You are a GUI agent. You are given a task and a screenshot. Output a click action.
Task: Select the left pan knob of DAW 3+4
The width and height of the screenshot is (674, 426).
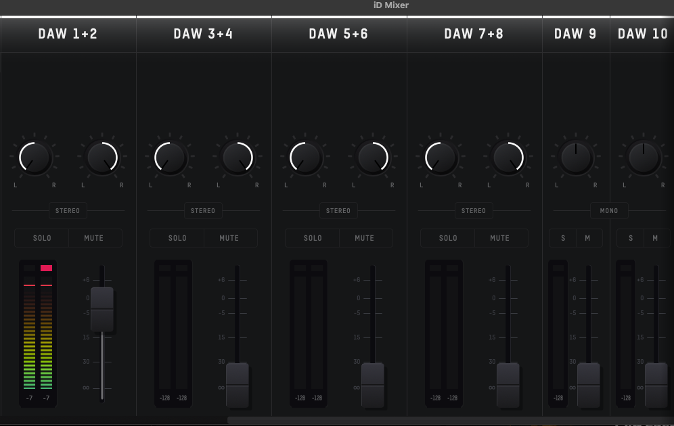click(x=170, y=158)
